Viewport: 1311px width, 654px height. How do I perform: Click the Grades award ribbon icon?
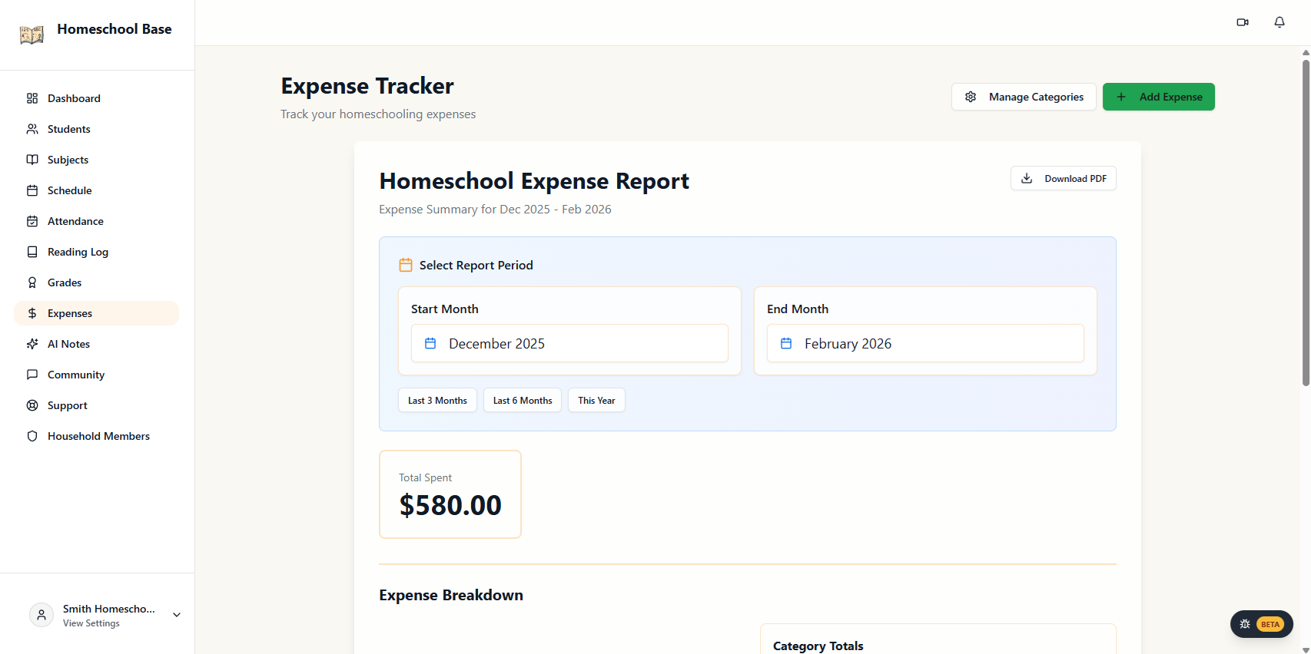coord(32,282)
